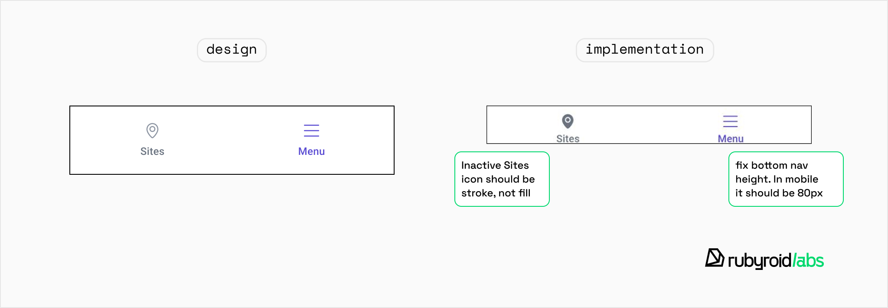Image resolution: width=888 pixels, height=308 pixels.
Task: Select the Menu text label in implementation navbar
Action: [730, 138]
